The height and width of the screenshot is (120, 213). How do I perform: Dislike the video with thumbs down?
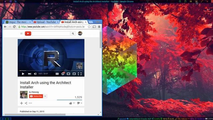point(79,103)
